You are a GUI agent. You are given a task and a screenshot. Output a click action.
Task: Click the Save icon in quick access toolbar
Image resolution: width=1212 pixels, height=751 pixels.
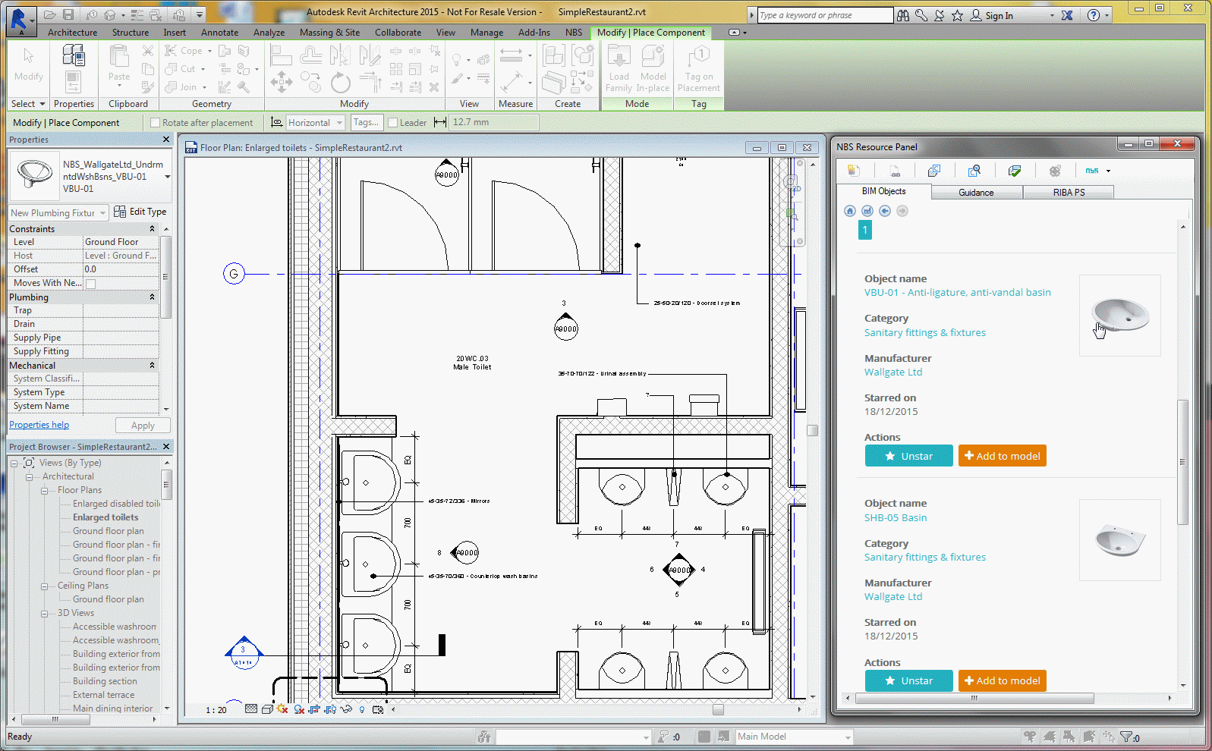click(x=68, y=14)
